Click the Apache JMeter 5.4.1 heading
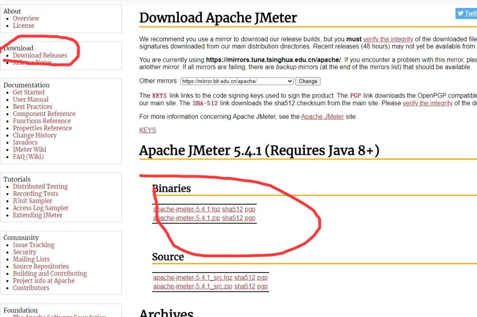This screenshot has width=477, height=317. click(259, 151)
